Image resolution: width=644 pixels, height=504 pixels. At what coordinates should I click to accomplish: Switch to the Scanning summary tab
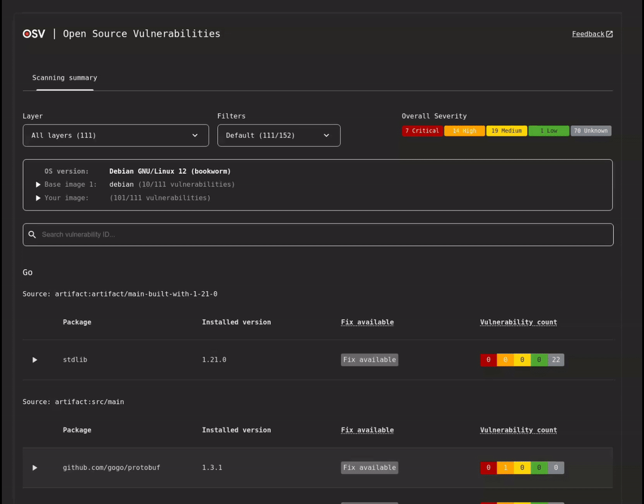(x=64, y=78)
